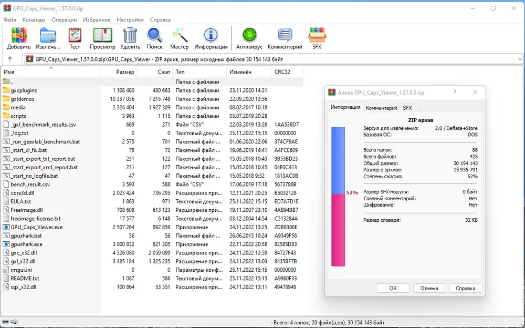Click the Справка dialog button
The image size is (525, 328).
click(465, 288)
